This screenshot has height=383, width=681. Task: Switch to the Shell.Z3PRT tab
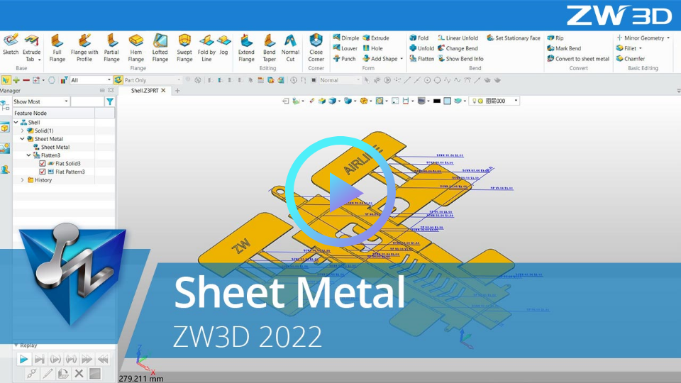(145, 90)
